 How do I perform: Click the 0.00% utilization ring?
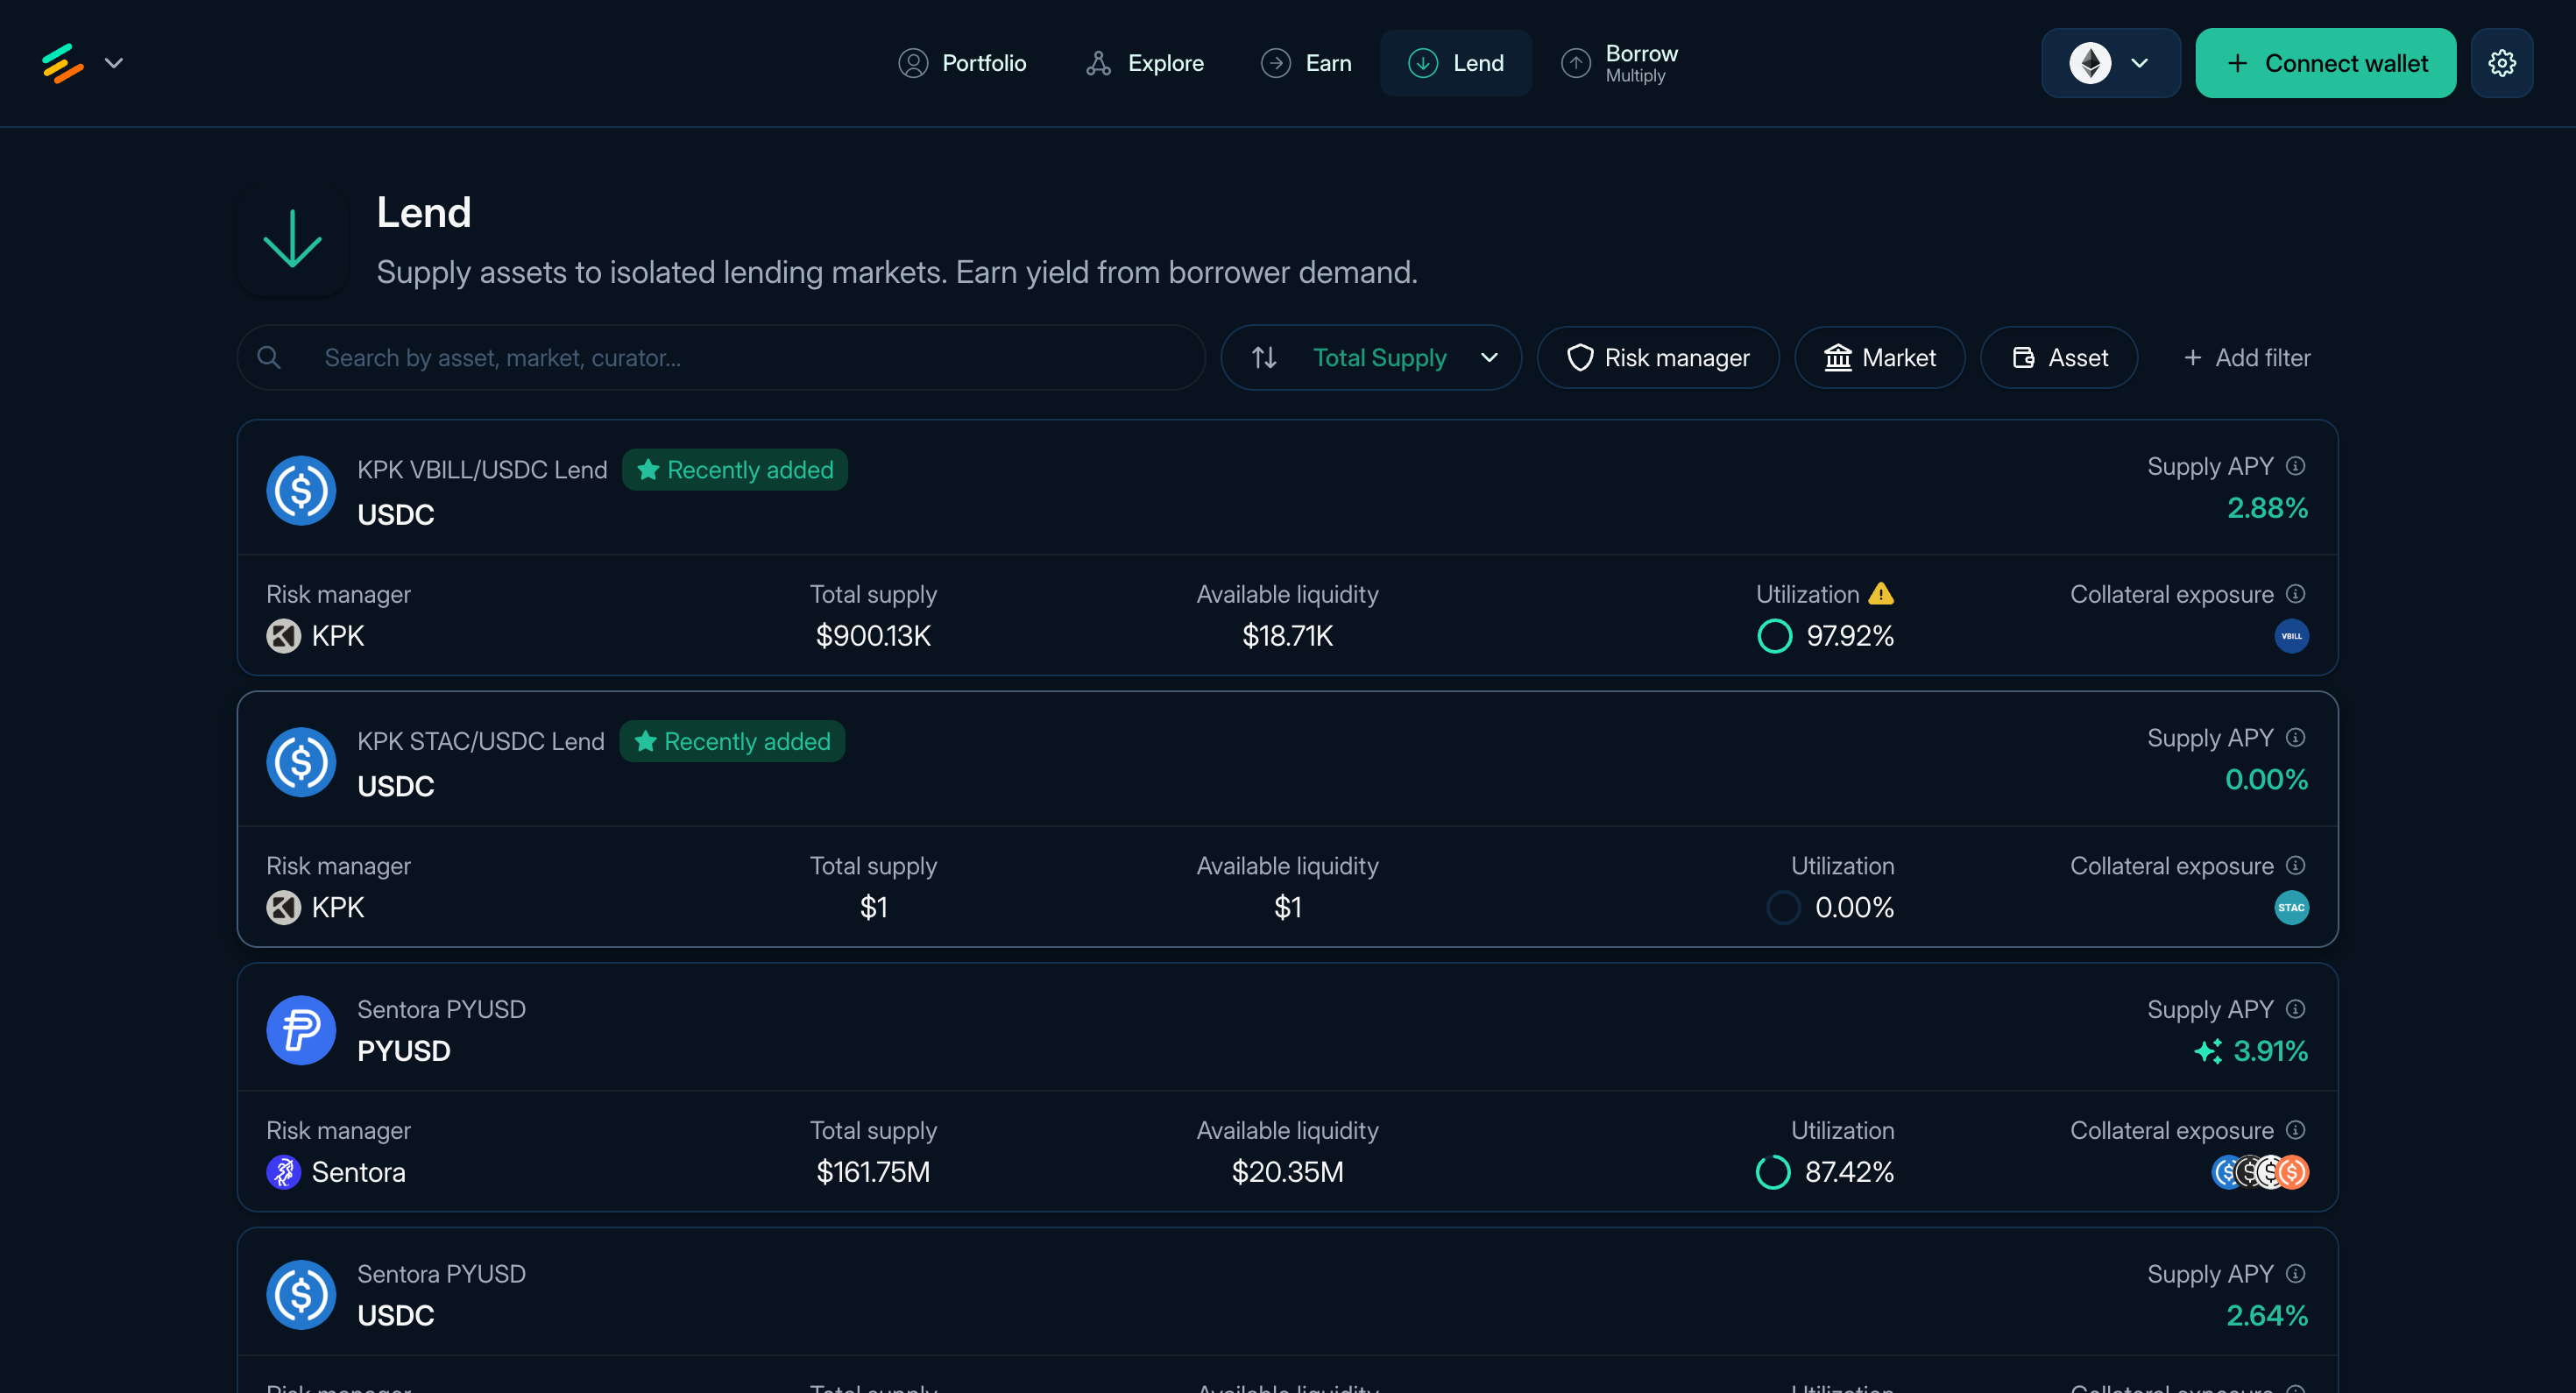[x=1783, y=907]
